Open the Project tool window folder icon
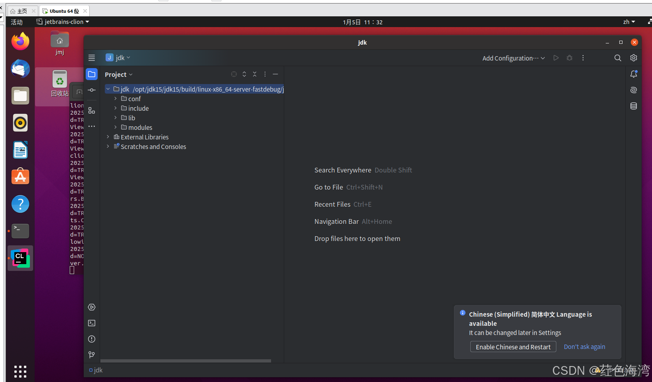 coord(92,74)
